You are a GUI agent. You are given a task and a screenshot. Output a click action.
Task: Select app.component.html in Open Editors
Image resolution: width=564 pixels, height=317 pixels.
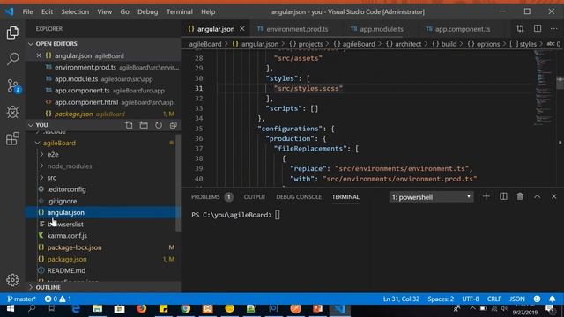[x=102, y=102]
